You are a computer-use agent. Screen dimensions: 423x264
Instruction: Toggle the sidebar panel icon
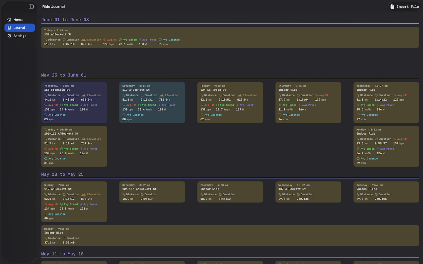tap(31, 6)
